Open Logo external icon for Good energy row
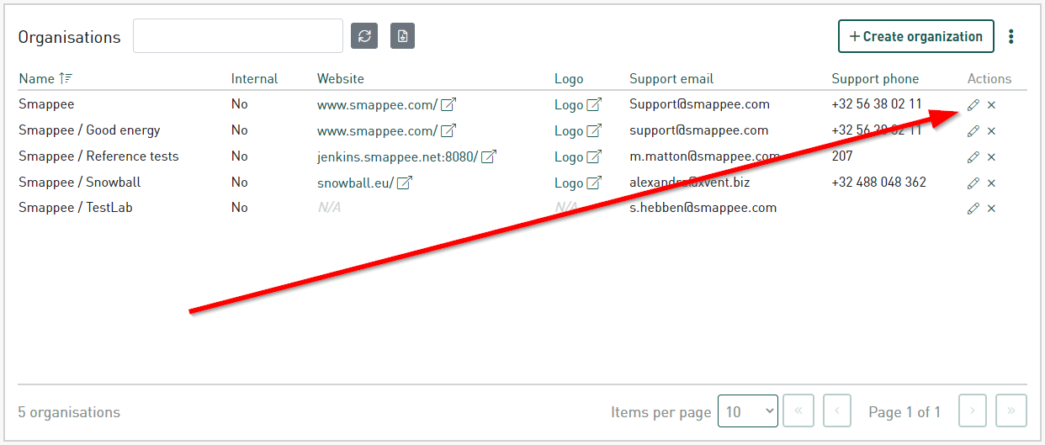1045x445 pixels. point(595,131)
